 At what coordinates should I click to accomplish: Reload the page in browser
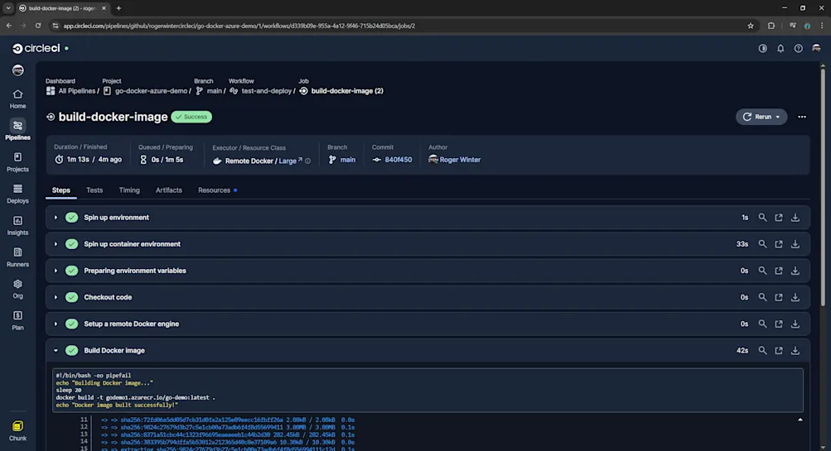click(37, 26)
